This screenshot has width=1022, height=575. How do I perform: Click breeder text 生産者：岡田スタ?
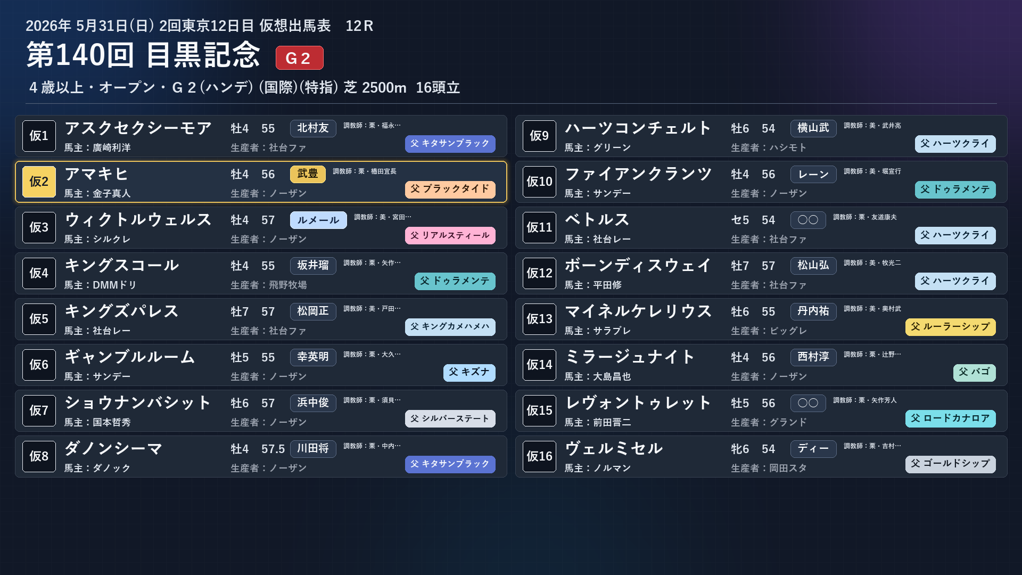769,469
